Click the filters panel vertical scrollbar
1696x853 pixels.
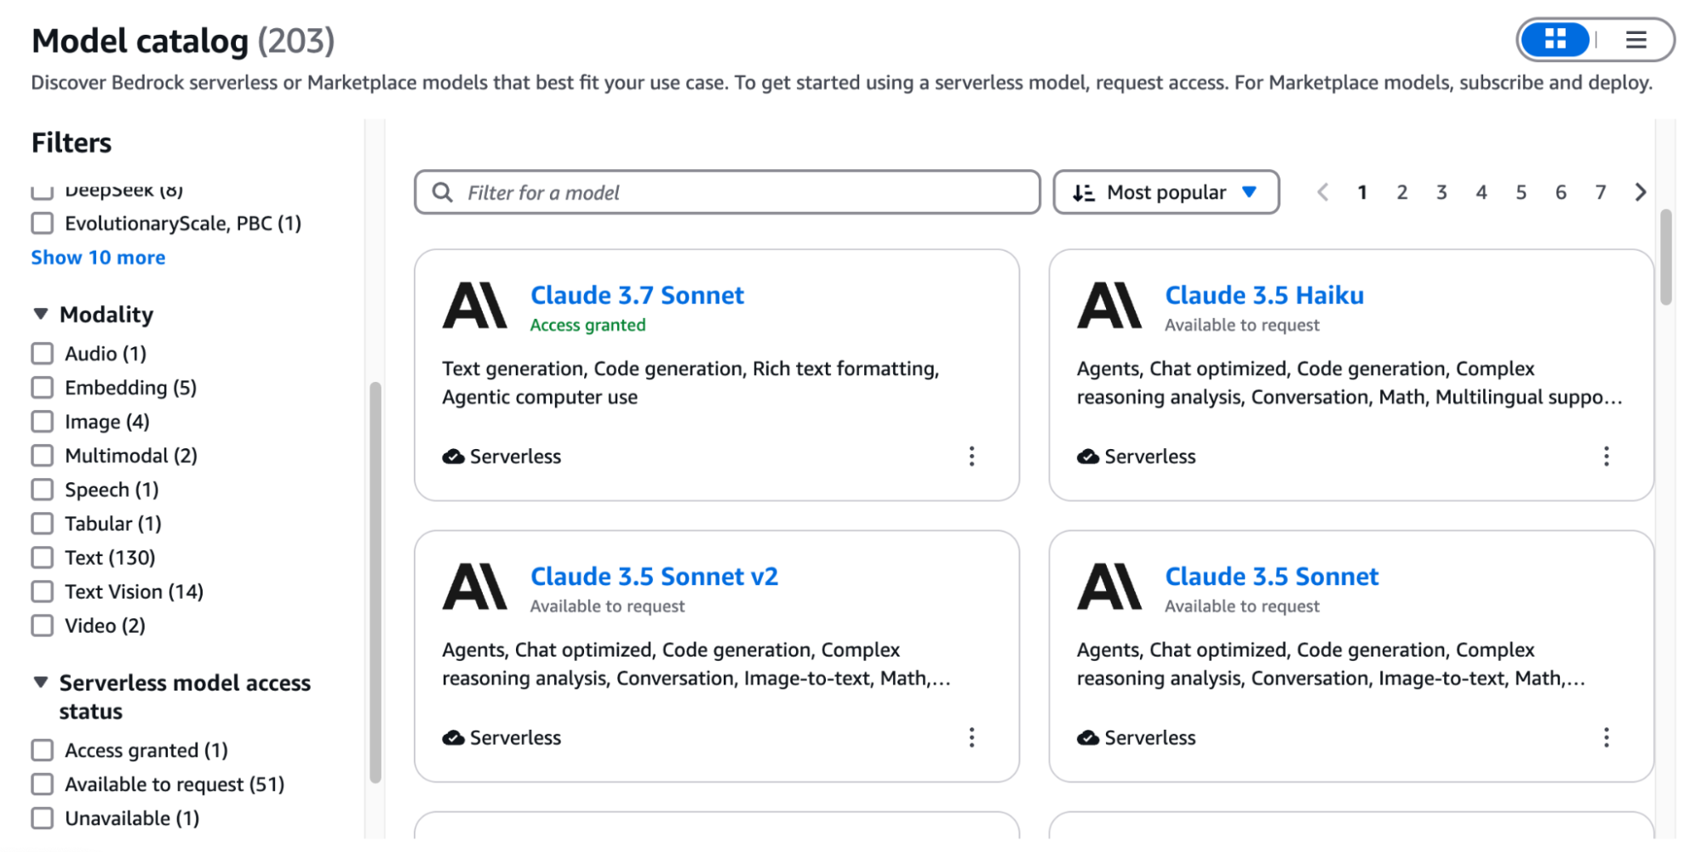point(375,582)
